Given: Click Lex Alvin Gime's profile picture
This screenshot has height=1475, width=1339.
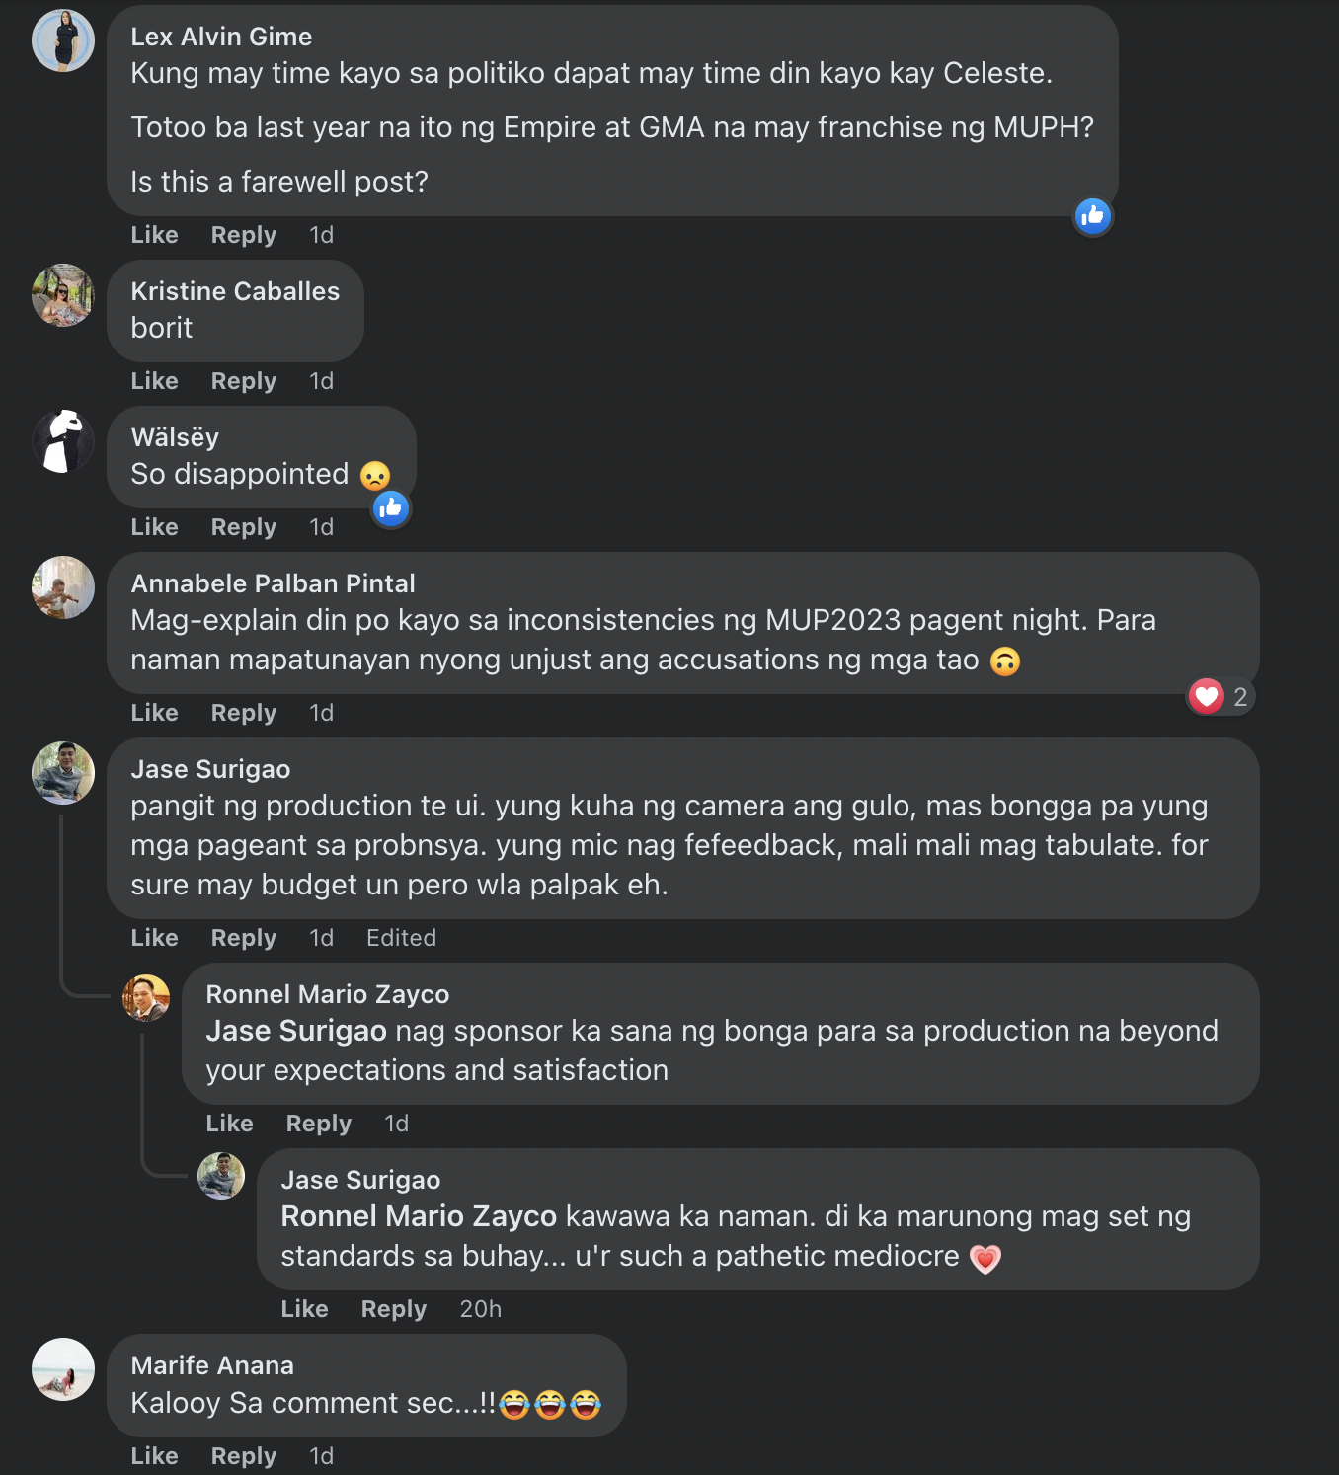Looking at the screenshot, I should point(63,40).
